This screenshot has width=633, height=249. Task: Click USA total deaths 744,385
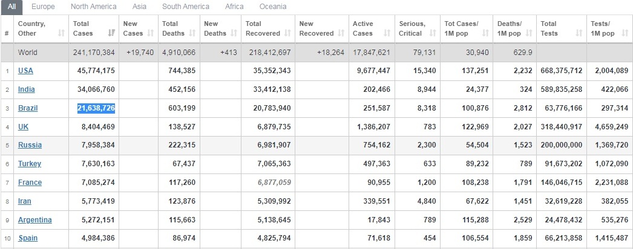(x=182, y=71)
